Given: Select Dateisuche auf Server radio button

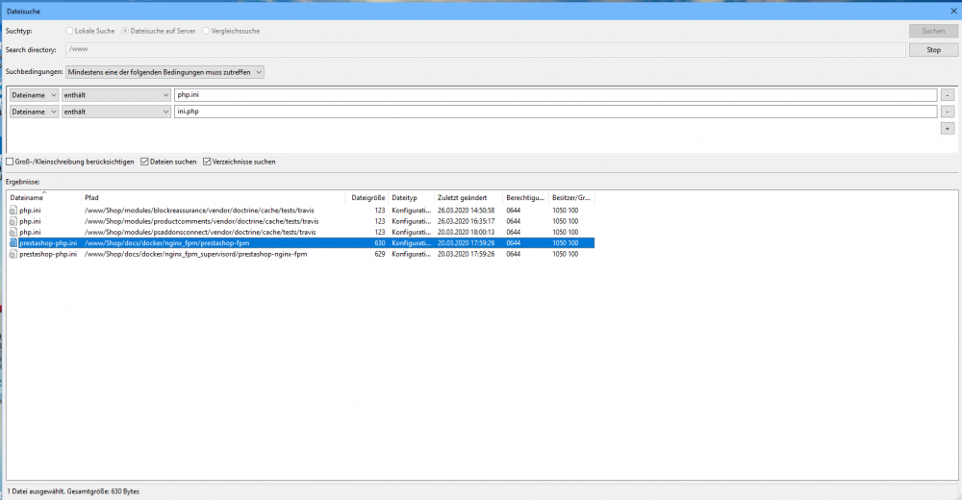Looking at the screenshot, I should [125, 31].
